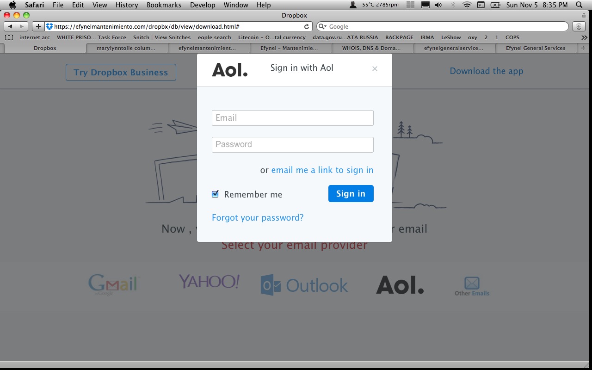Click the Safari back navigation arrow

click(x=10, y=26)
